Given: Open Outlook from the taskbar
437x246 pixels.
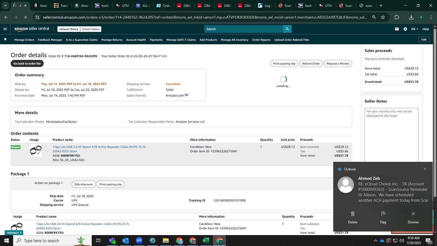Looking at the screenshot, I should coord(126,241).
